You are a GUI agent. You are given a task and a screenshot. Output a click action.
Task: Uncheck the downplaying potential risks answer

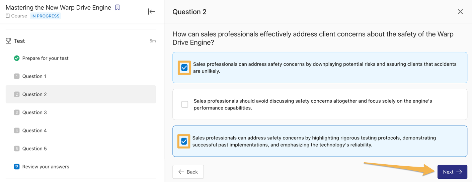tap(184, 68)
